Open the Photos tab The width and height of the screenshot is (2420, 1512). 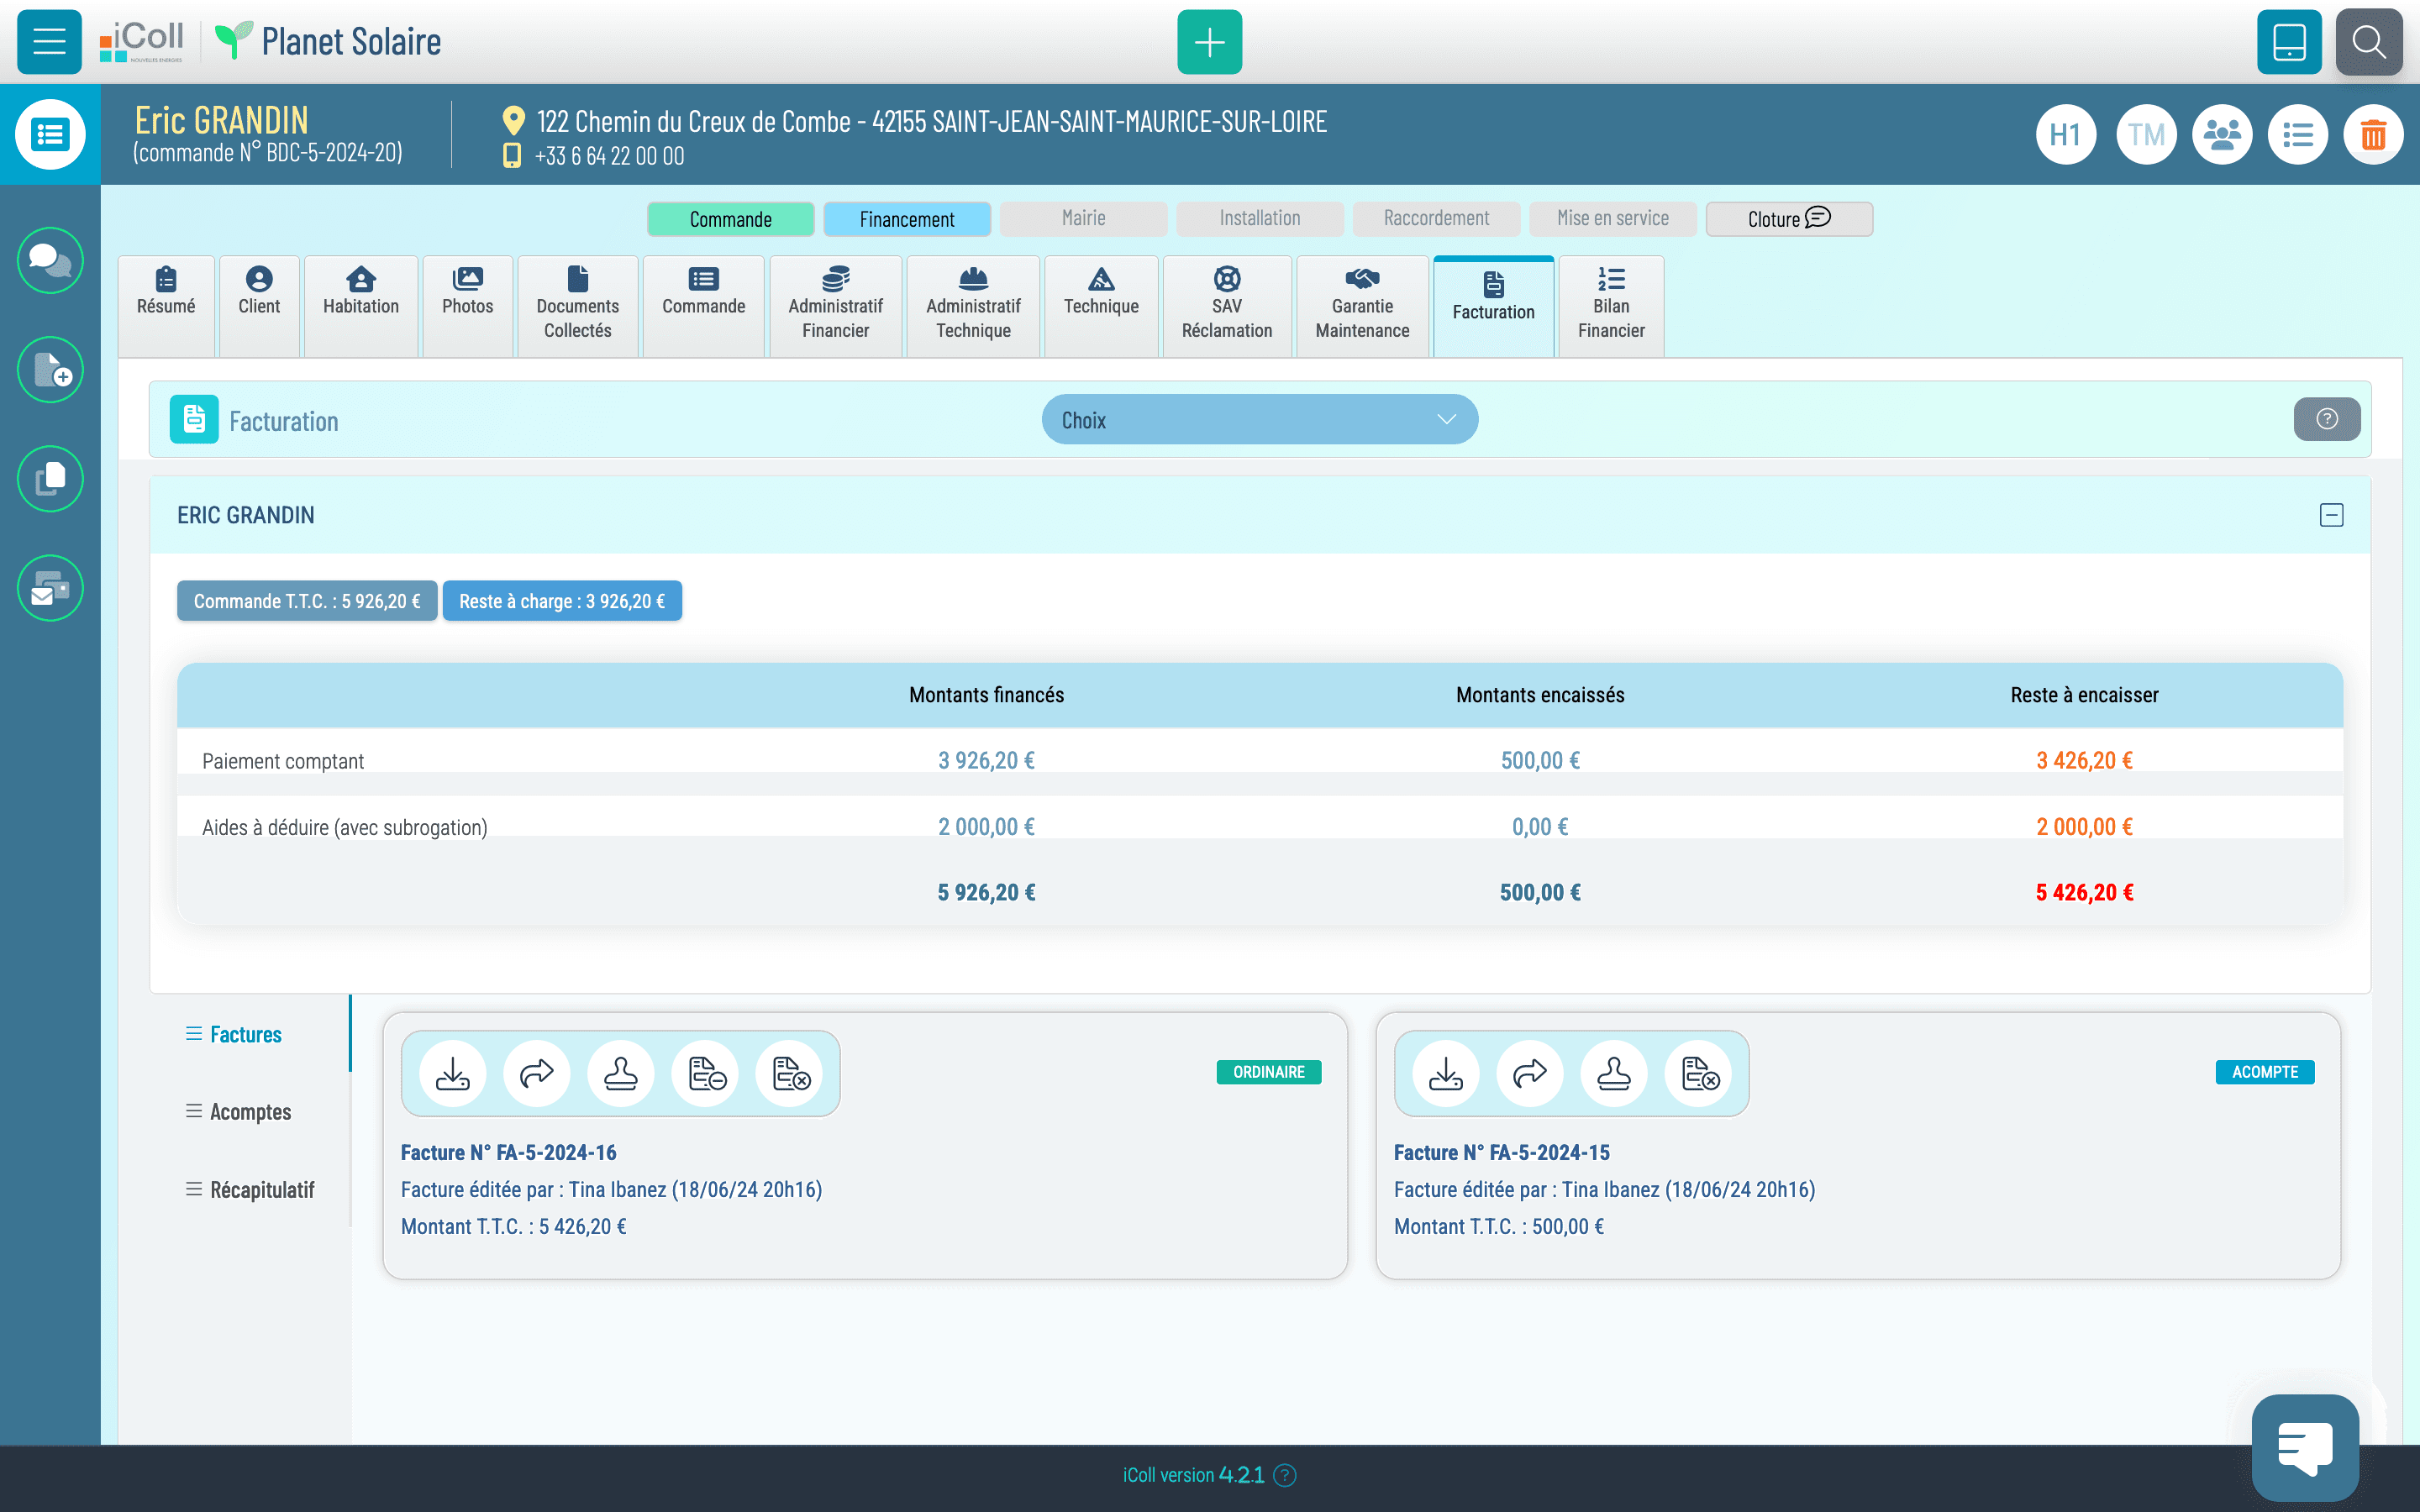pyautogui.click(x=468, y=305)
